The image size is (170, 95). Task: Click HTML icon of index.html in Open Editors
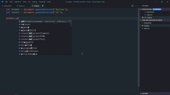pyautogui.click(x=145, y=12)
